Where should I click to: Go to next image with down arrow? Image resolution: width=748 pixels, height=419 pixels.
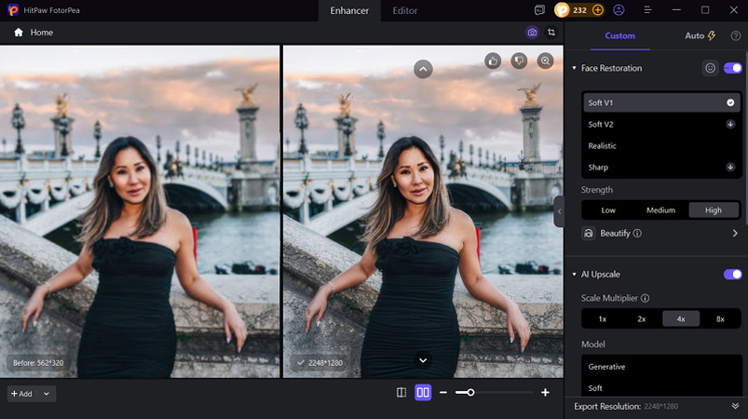tap(423, 360)
